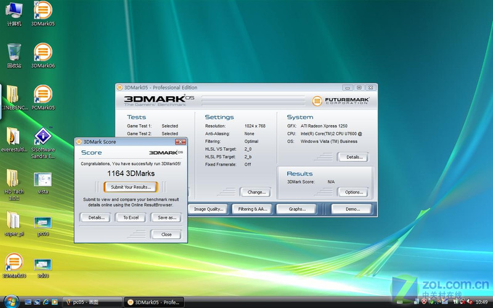Click the HLSL VS Target 2_0 value
This screenshot has width=493, height=308.
coord(248,149)
